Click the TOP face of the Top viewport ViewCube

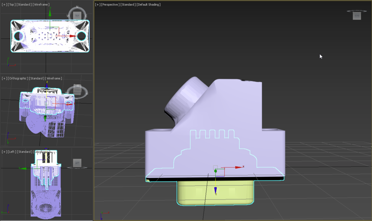point(77,15)
